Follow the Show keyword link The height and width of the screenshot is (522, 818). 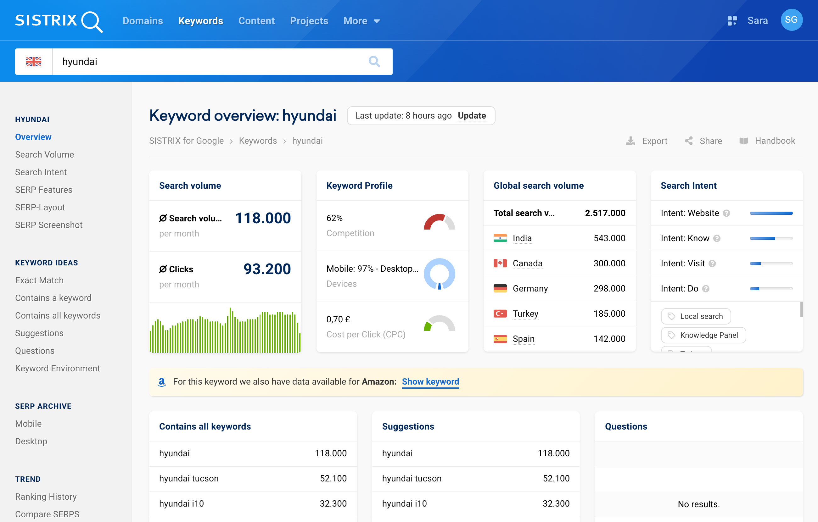point(430,382)
